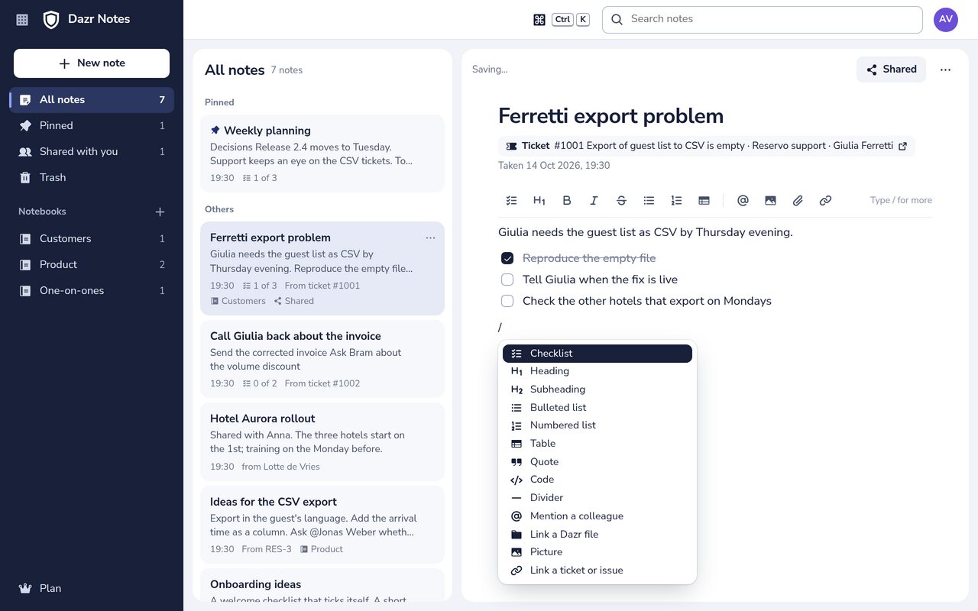
Task: Create a note with New note button
Action: click(x=92, y=63)
